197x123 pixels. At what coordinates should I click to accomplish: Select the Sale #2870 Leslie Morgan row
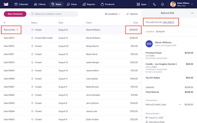tap(71, 62)
